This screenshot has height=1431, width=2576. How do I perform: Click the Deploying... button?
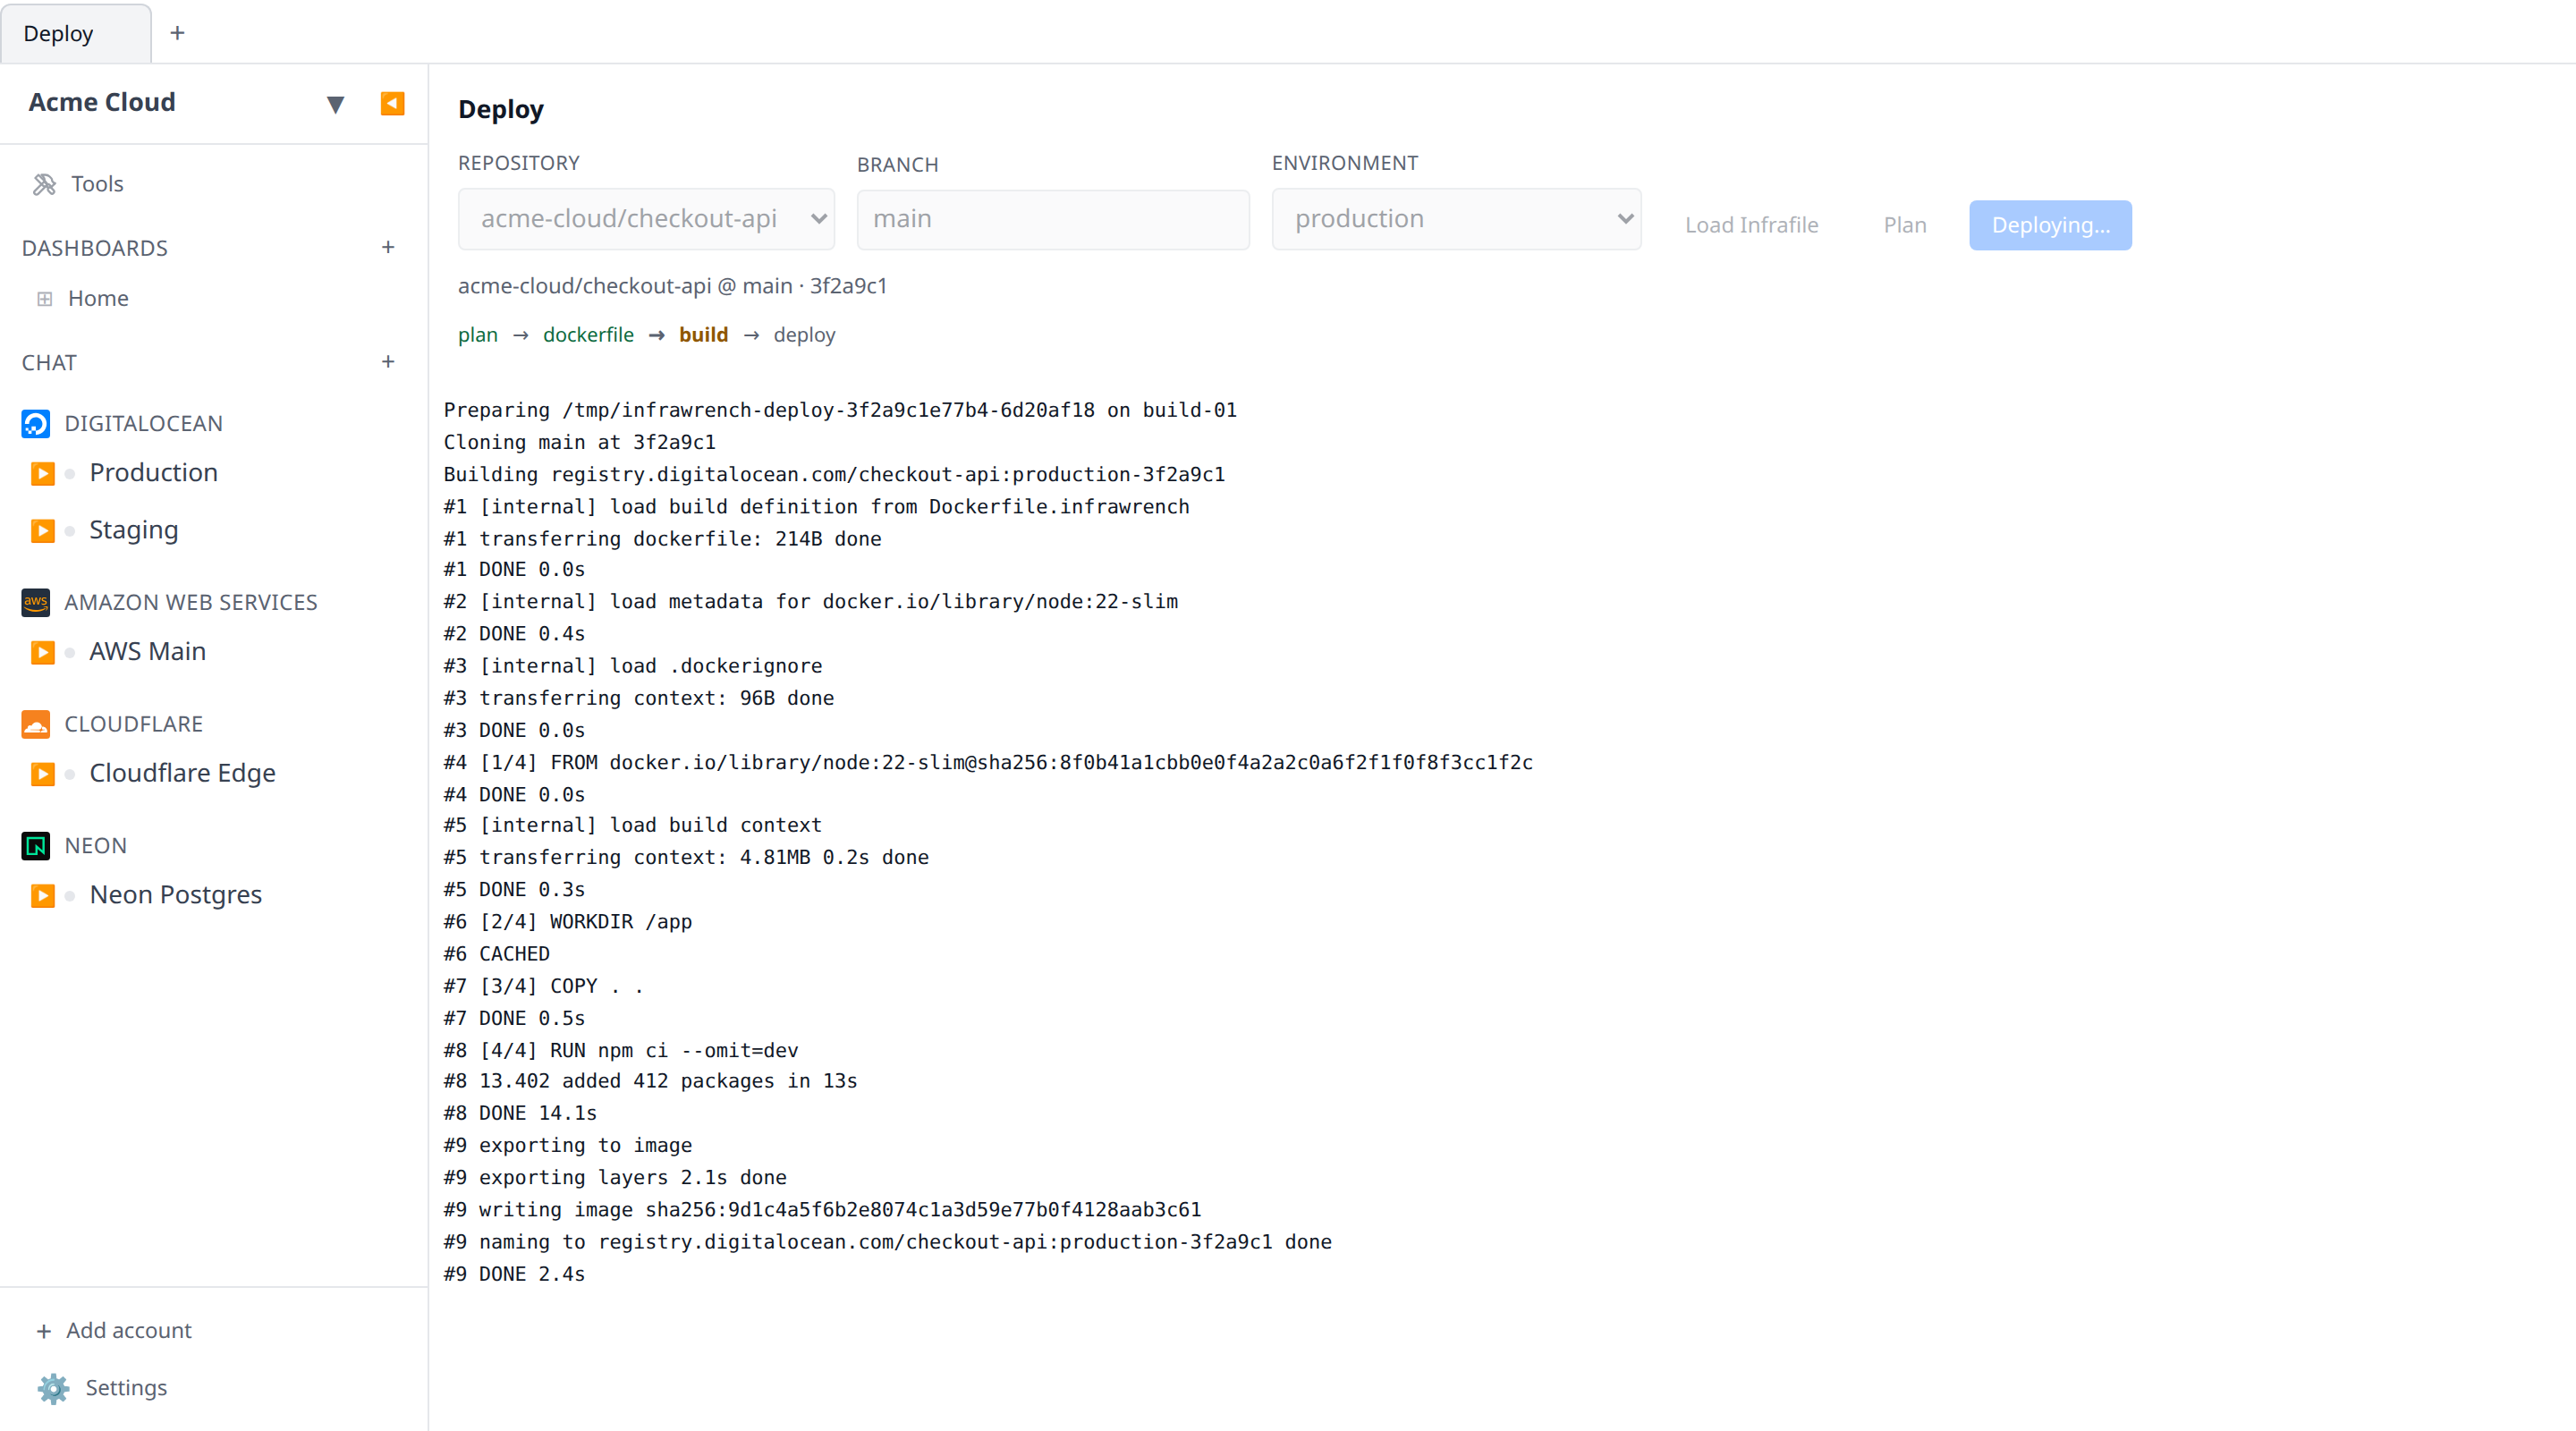(2050, 225)
